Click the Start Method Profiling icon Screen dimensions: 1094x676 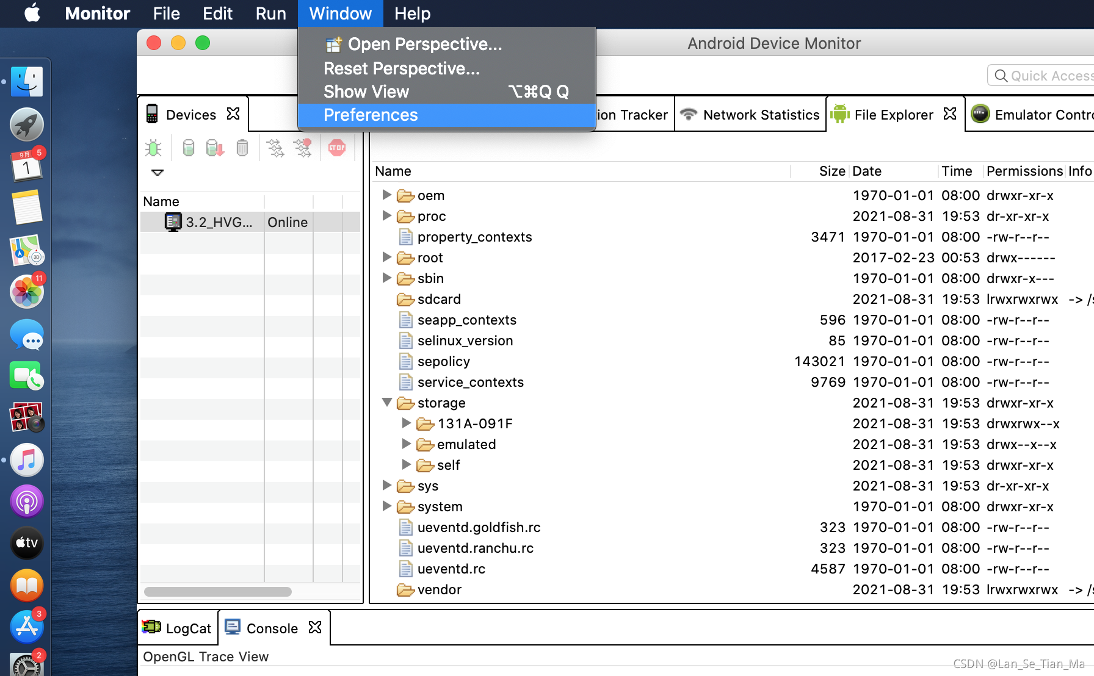303,148
